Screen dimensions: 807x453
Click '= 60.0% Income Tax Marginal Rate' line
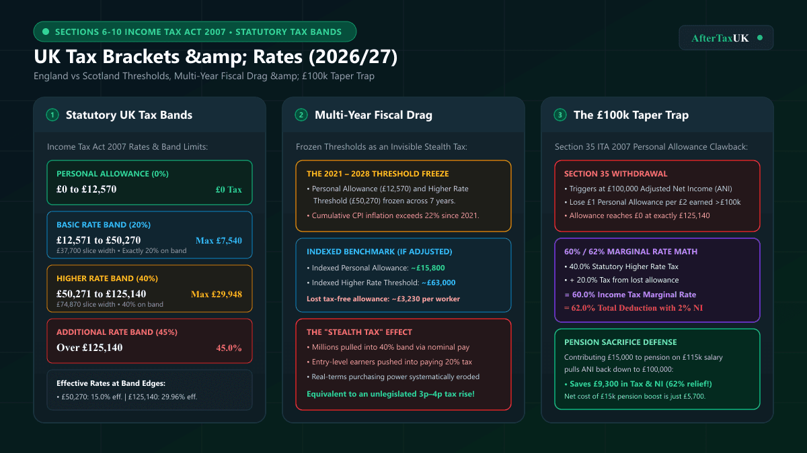pos(630,295)
